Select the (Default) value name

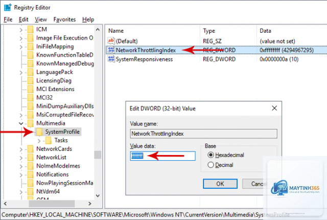coord(127,41)
